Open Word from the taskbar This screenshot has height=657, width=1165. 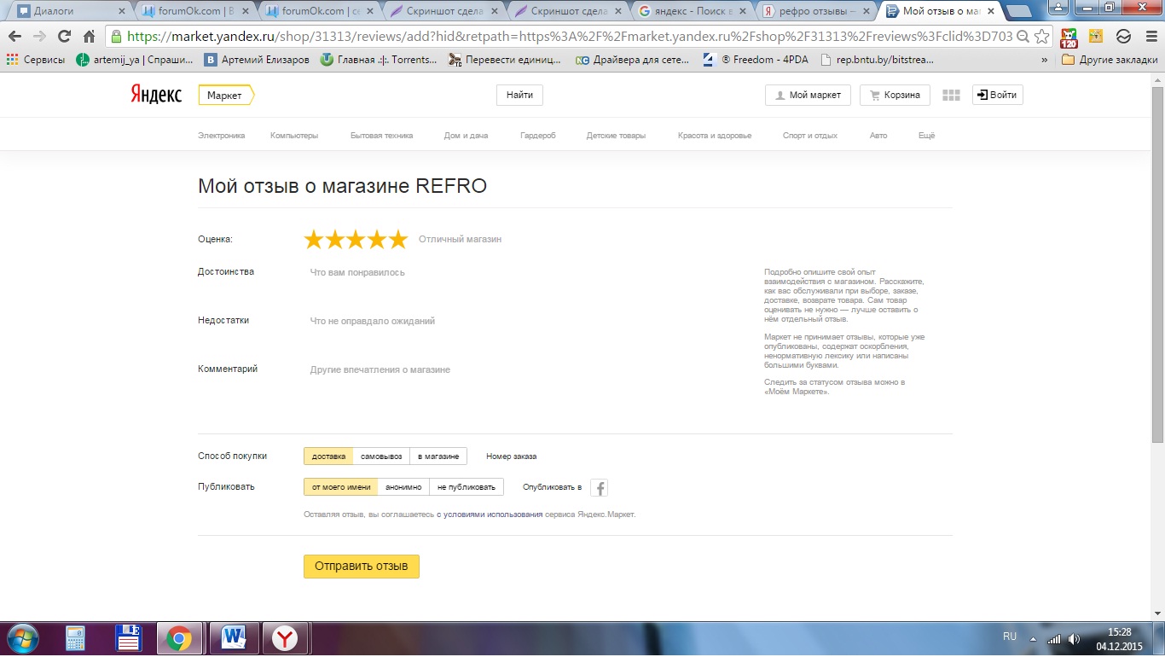[x=232, y=639]
